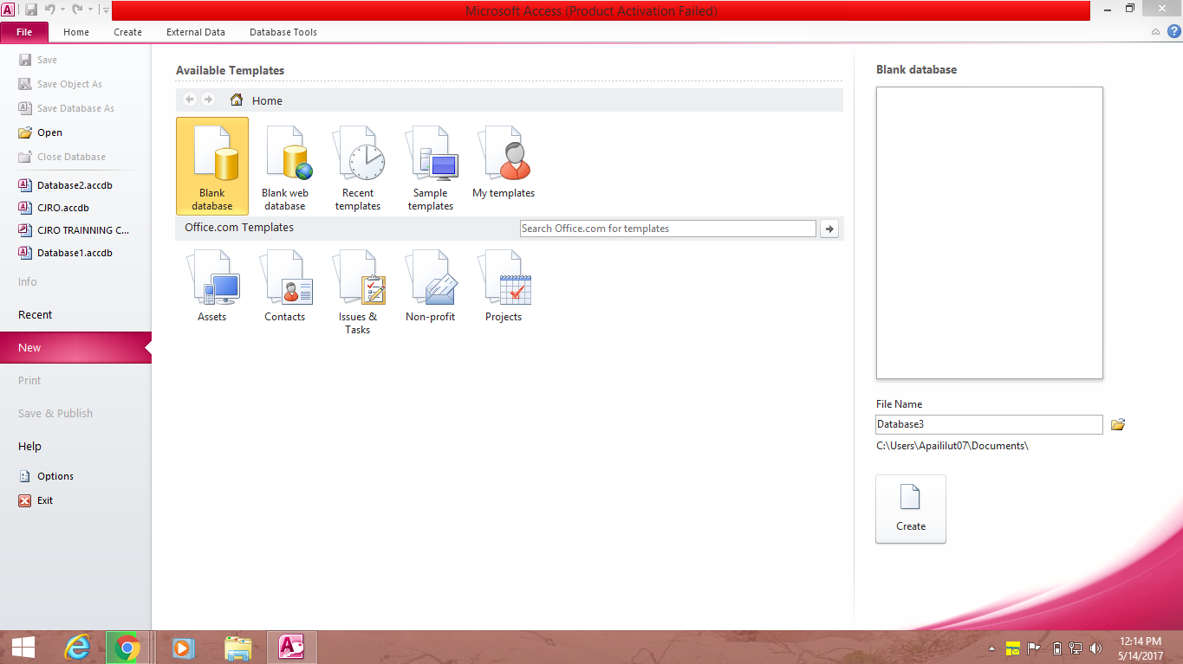Select the Assets Office.com template

pos(212,288)
